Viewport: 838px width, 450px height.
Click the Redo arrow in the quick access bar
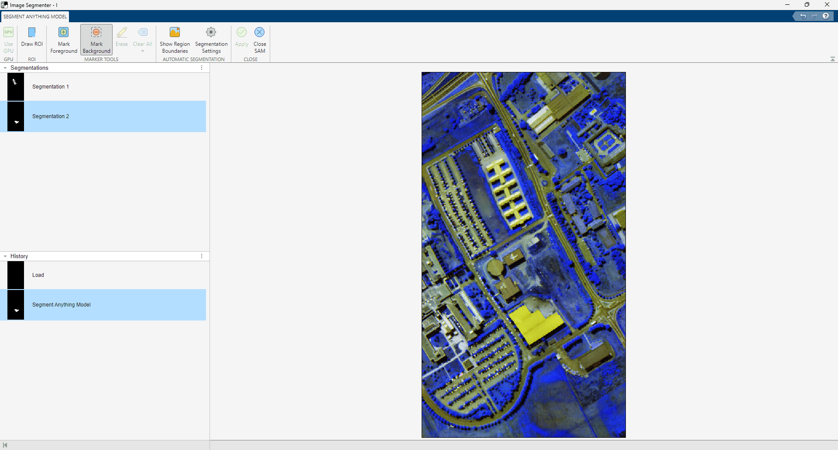click(814, 16)
